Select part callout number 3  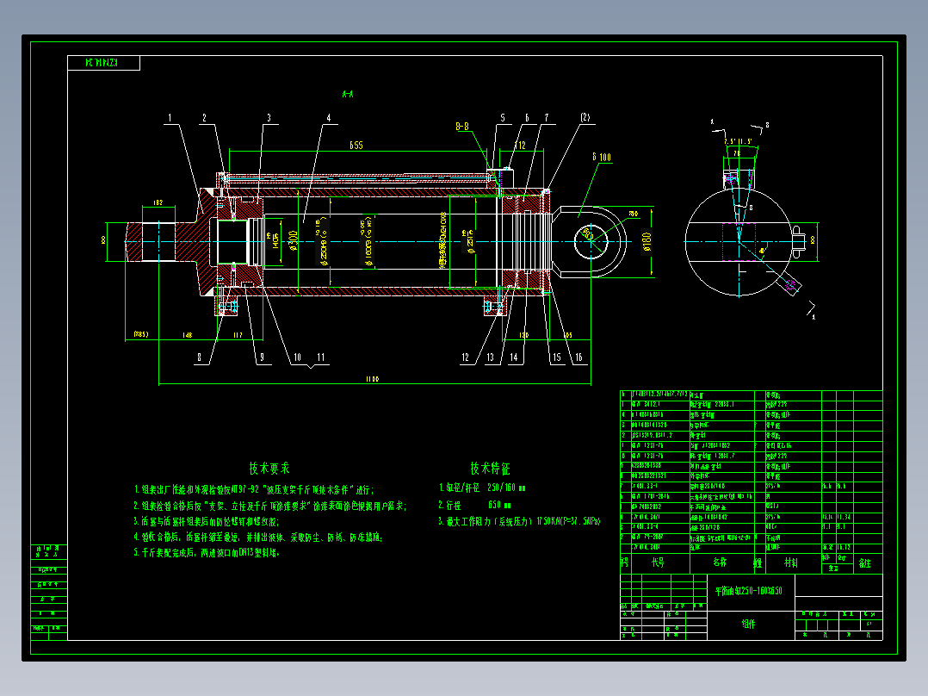[269, 118]
